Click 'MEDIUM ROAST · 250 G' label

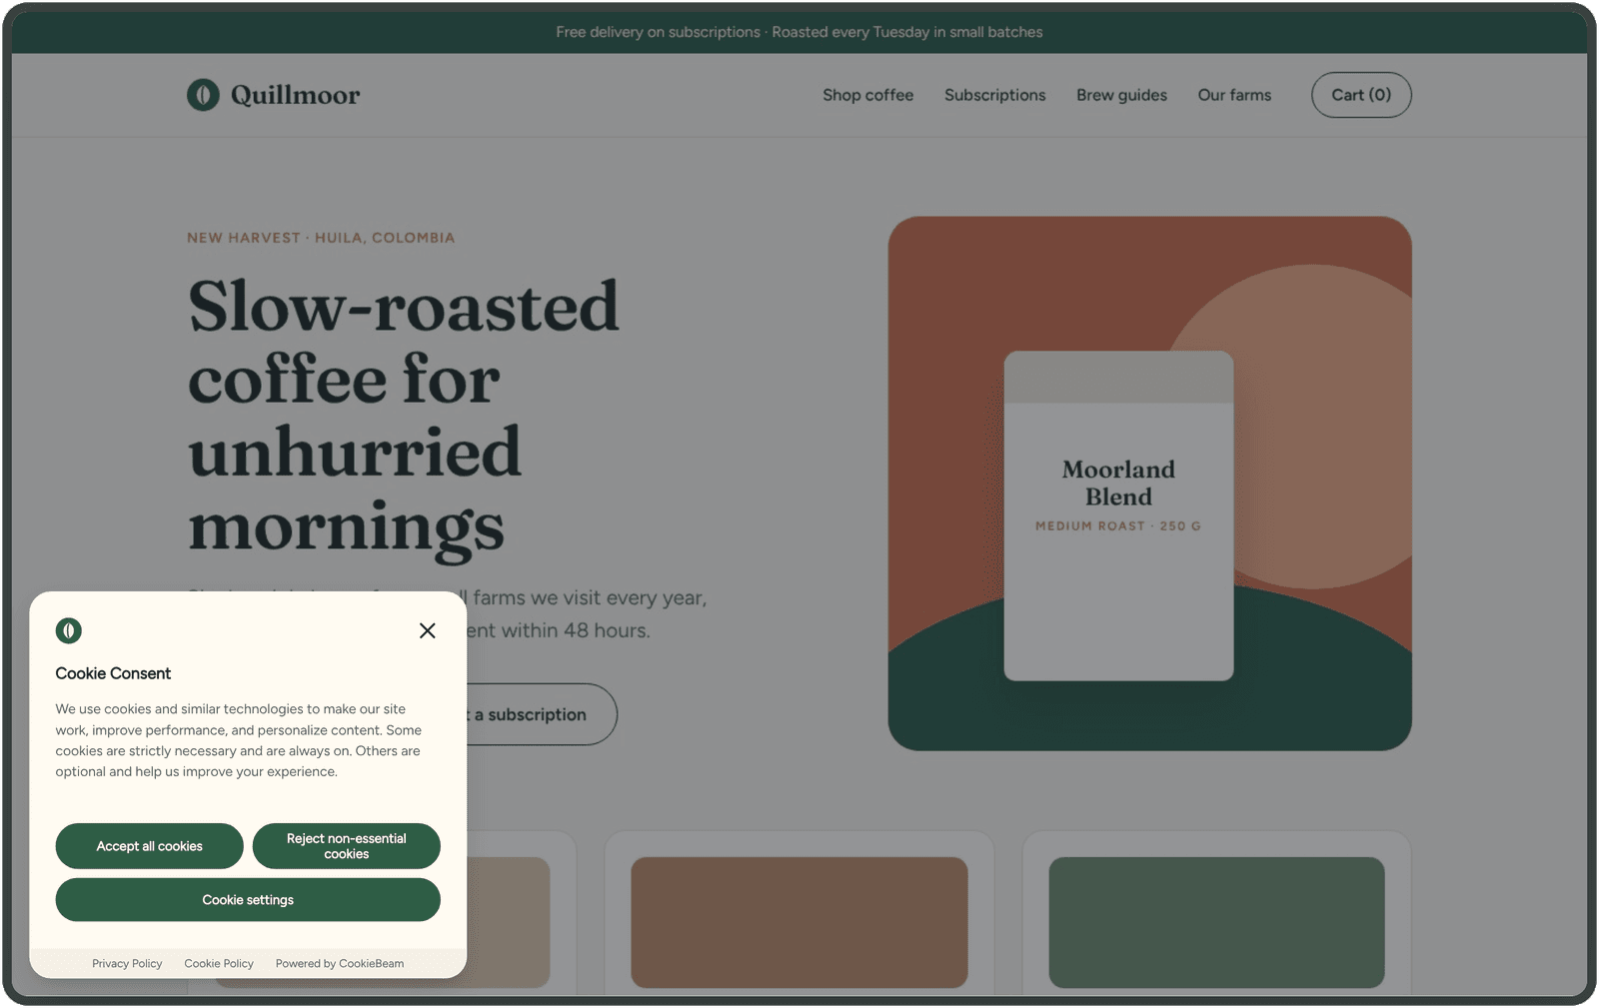(x=1118, y=525)
